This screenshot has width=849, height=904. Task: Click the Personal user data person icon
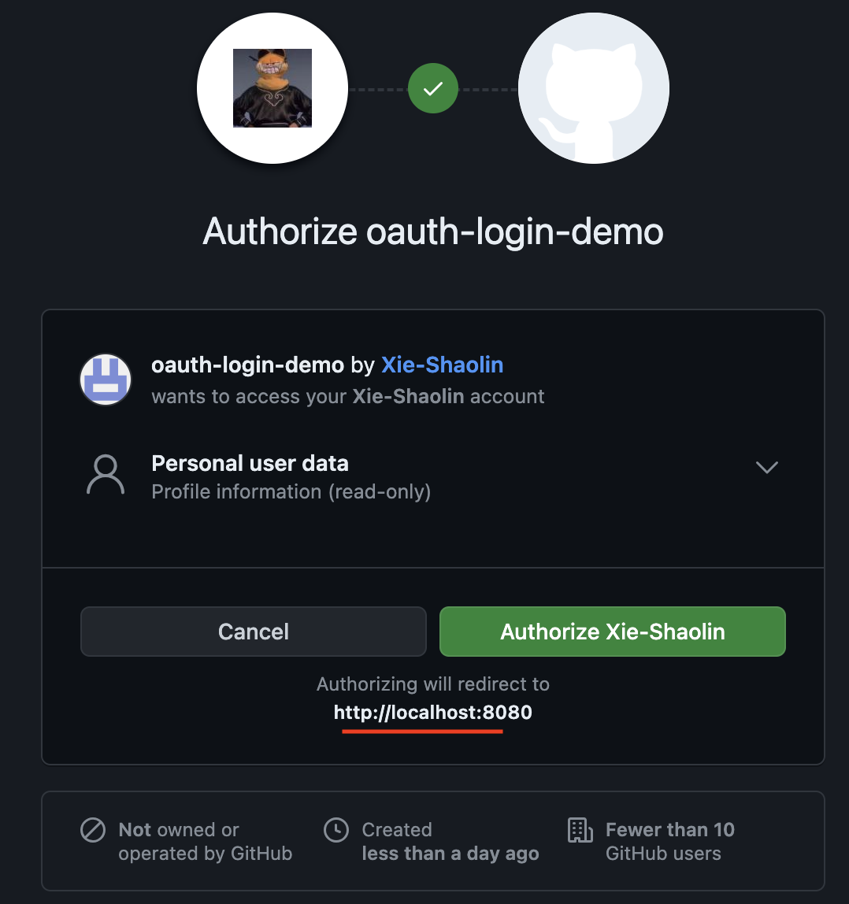(x=106, y=475)
